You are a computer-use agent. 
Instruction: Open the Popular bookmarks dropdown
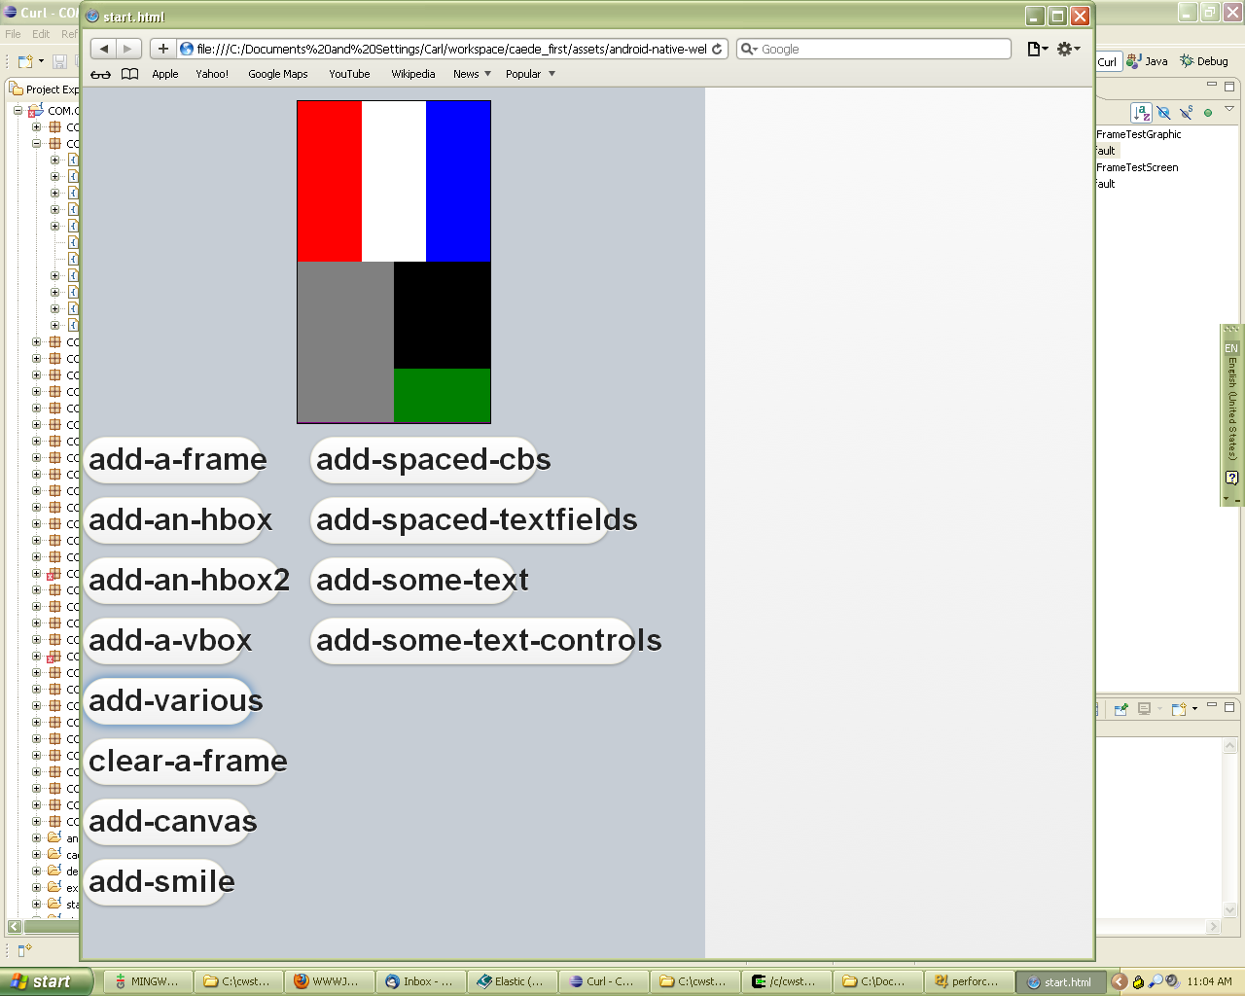(x=530, y=74)
